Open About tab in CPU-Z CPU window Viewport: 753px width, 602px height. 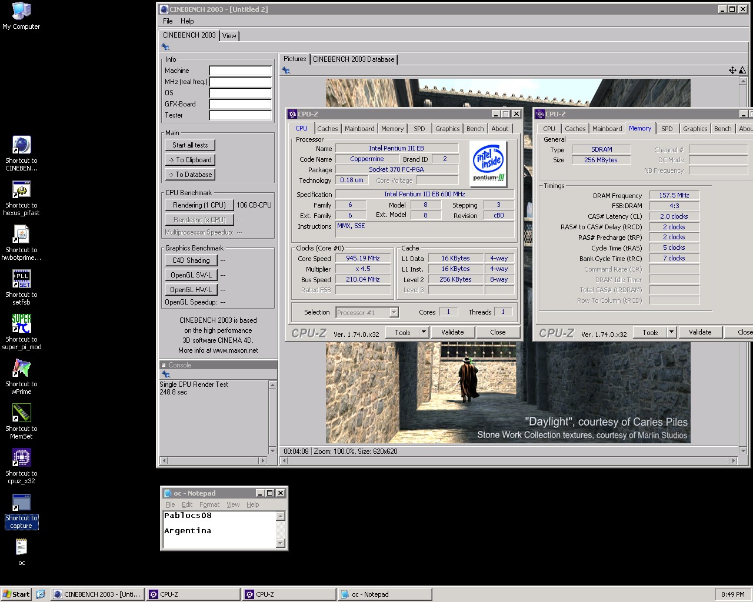500,129
